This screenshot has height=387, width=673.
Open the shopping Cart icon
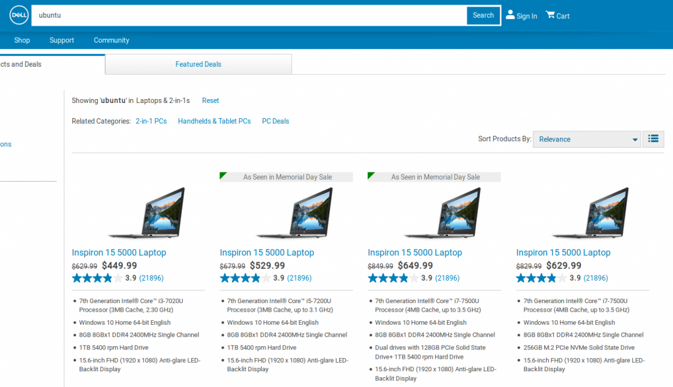click(550, 15)
